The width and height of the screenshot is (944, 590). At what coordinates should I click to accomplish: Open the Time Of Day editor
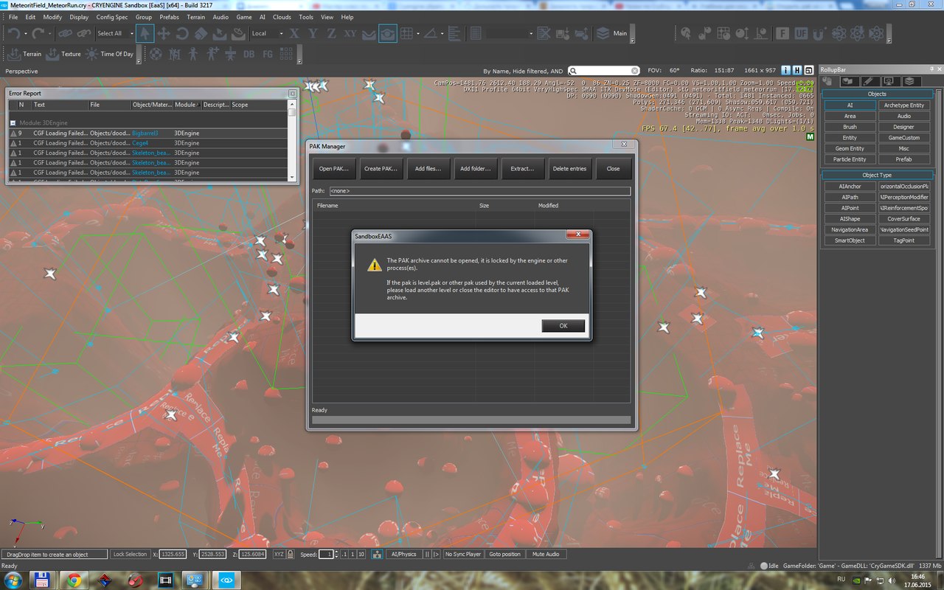tap(110, 54)
